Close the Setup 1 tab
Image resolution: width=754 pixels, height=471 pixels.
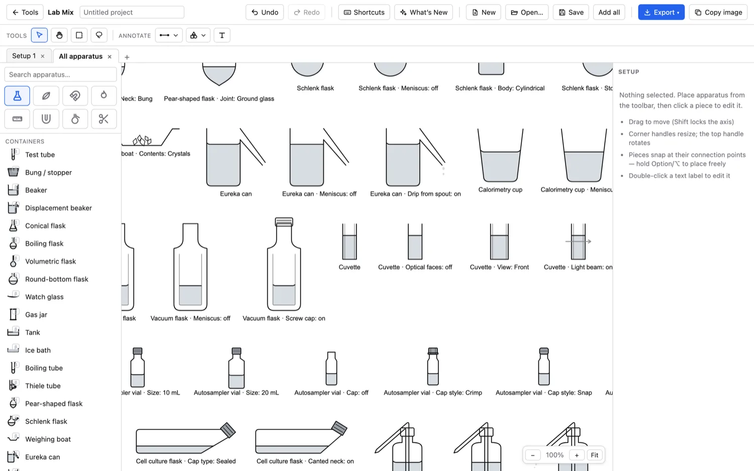pos(43,56)
